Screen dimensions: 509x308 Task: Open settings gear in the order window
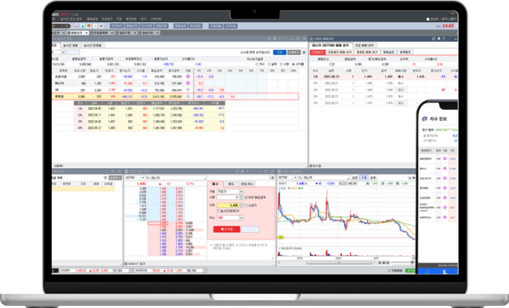(x=272, y=178)
